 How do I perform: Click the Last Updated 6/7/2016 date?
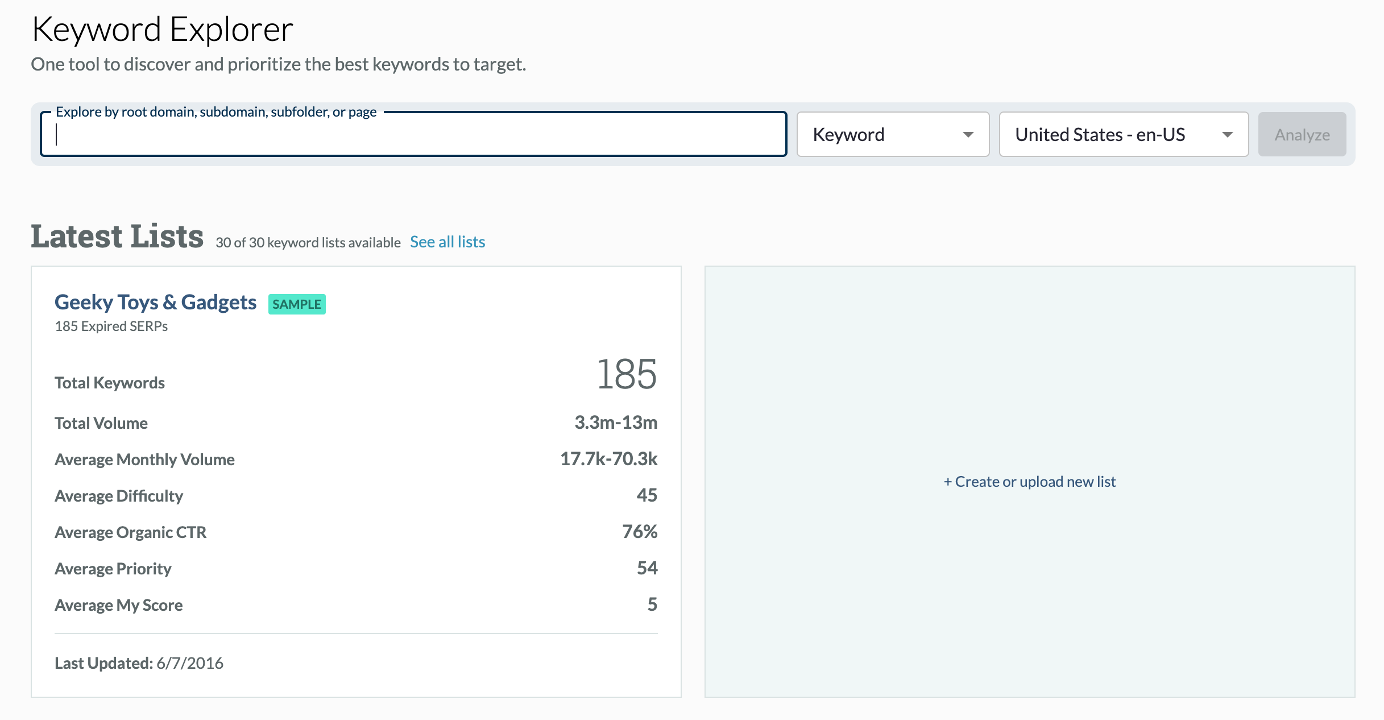coord(189,663)
